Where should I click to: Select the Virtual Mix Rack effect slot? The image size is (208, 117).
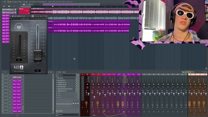click(66, 87)
